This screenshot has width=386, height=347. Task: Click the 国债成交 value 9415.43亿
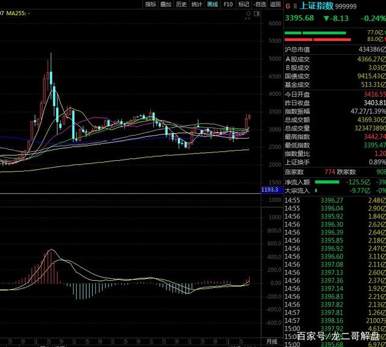tap(372, 76)
